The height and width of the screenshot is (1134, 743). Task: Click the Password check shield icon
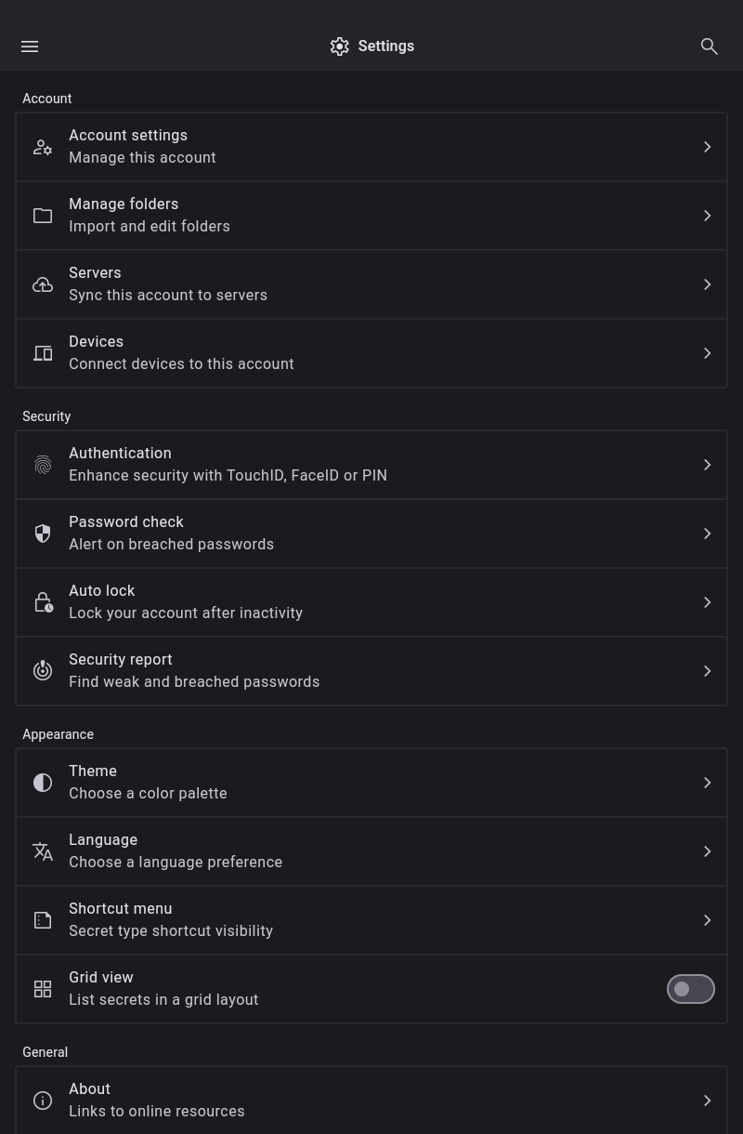[x=43, y=534]
